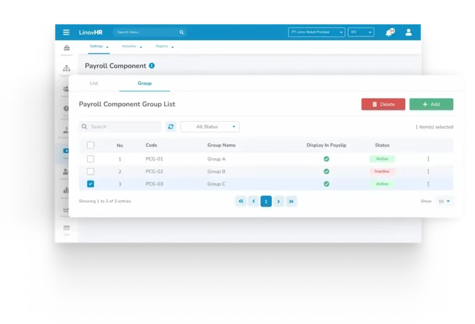Open the EN language dropdown
475x324 pixels.
(361, 32)
